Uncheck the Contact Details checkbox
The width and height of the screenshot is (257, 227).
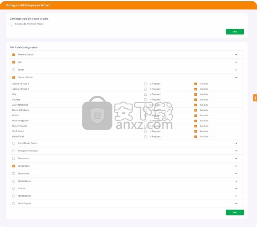[x=14, y=77]
